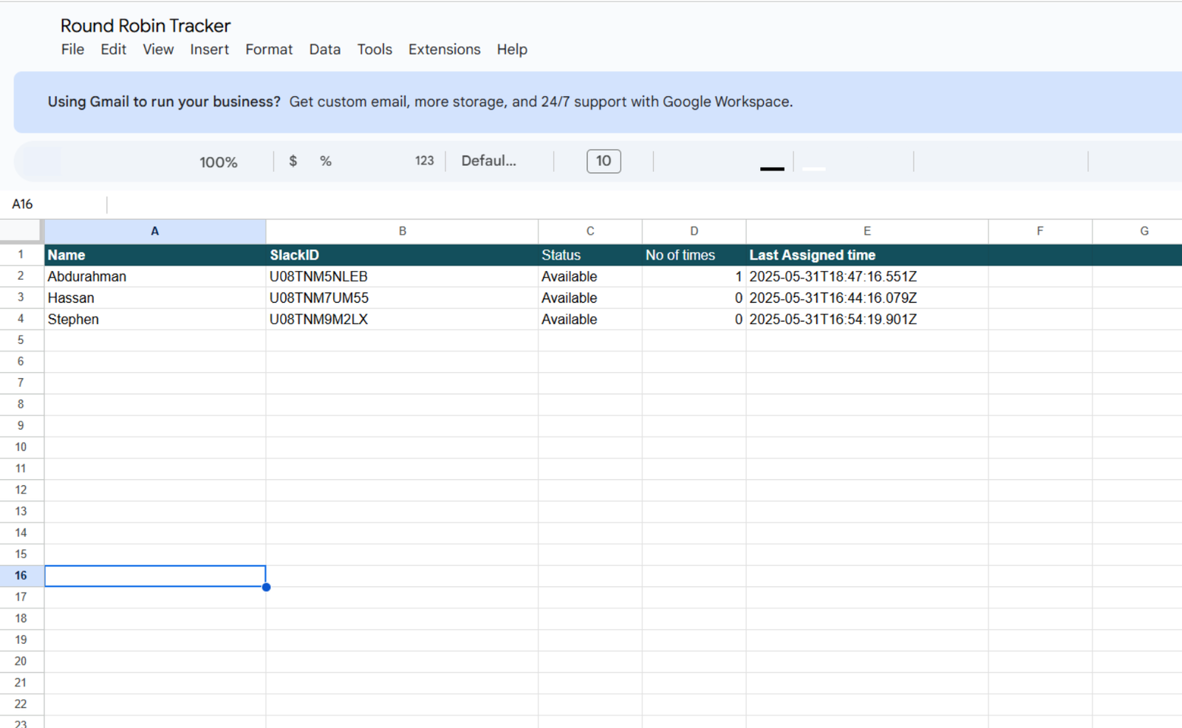Viewport: 1182px width, 728px height.
Task: Click the currency format dollar icon
Action: 293,161
